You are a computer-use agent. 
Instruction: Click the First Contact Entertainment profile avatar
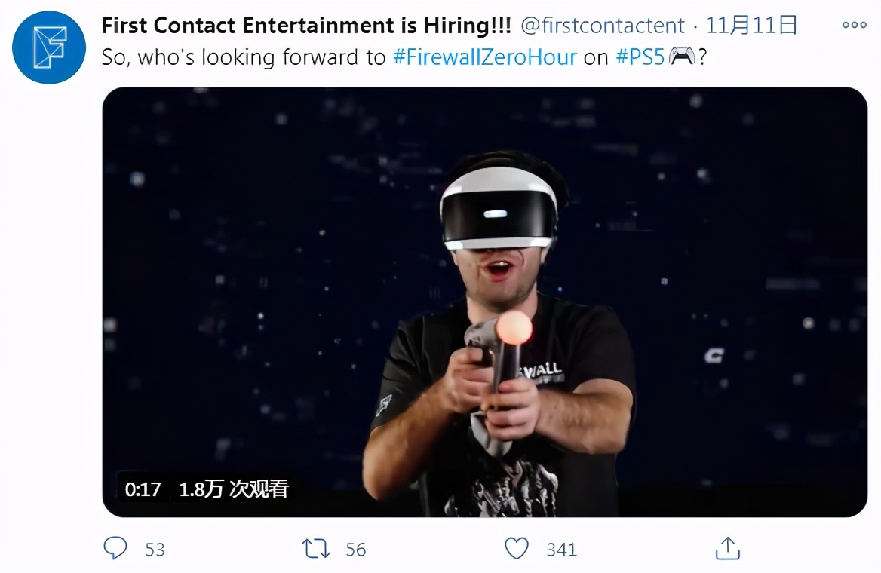tap(48, 47)
